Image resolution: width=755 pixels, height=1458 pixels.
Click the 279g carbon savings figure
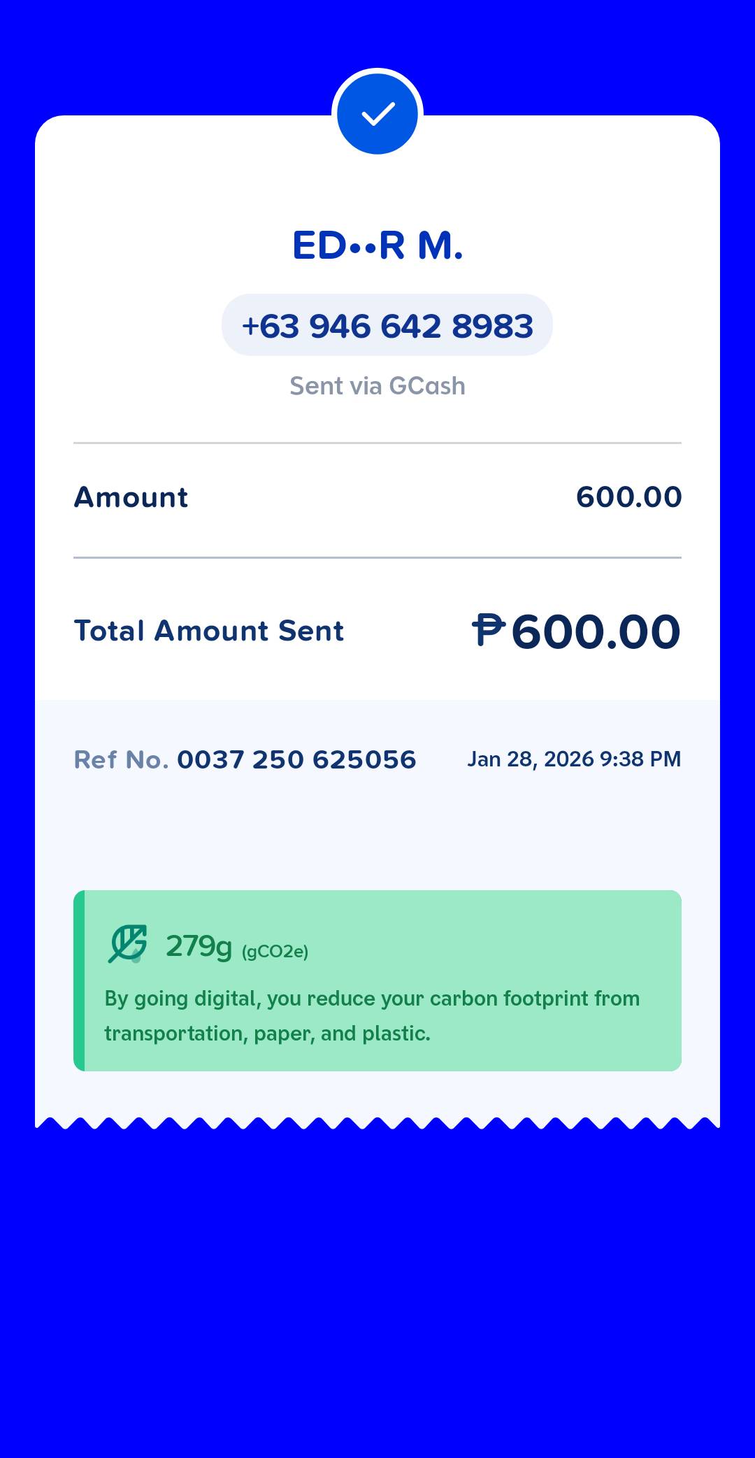click(x=199, y=946)
